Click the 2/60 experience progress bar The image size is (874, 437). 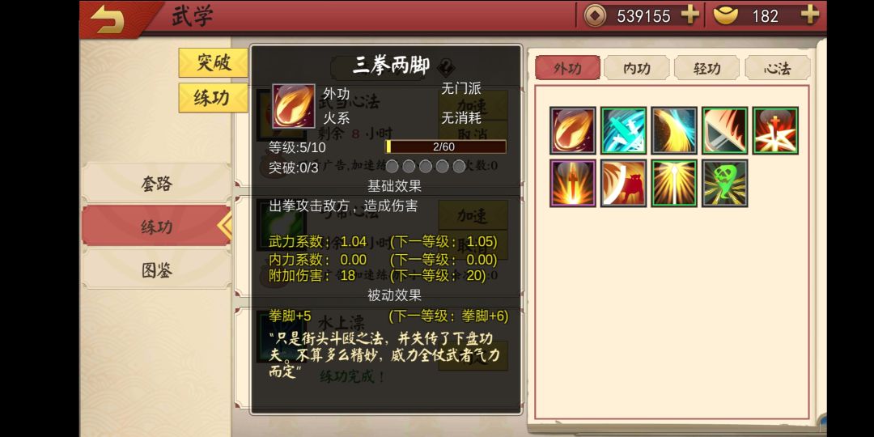click(445, 146)
